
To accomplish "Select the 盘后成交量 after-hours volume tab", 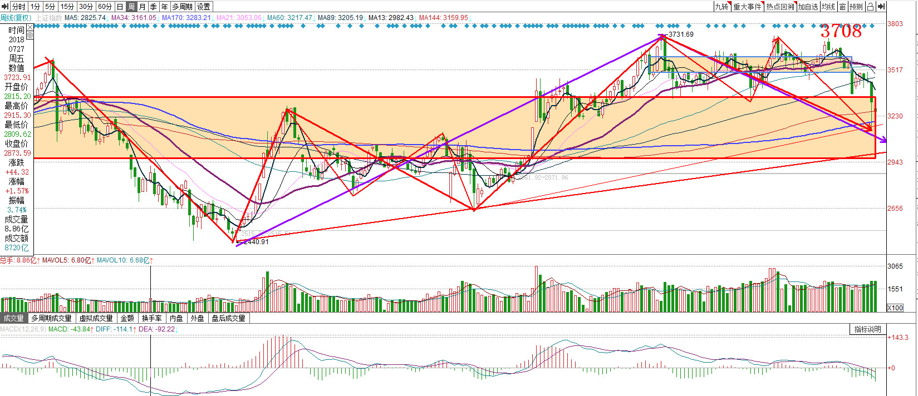I will coord(228,318).
